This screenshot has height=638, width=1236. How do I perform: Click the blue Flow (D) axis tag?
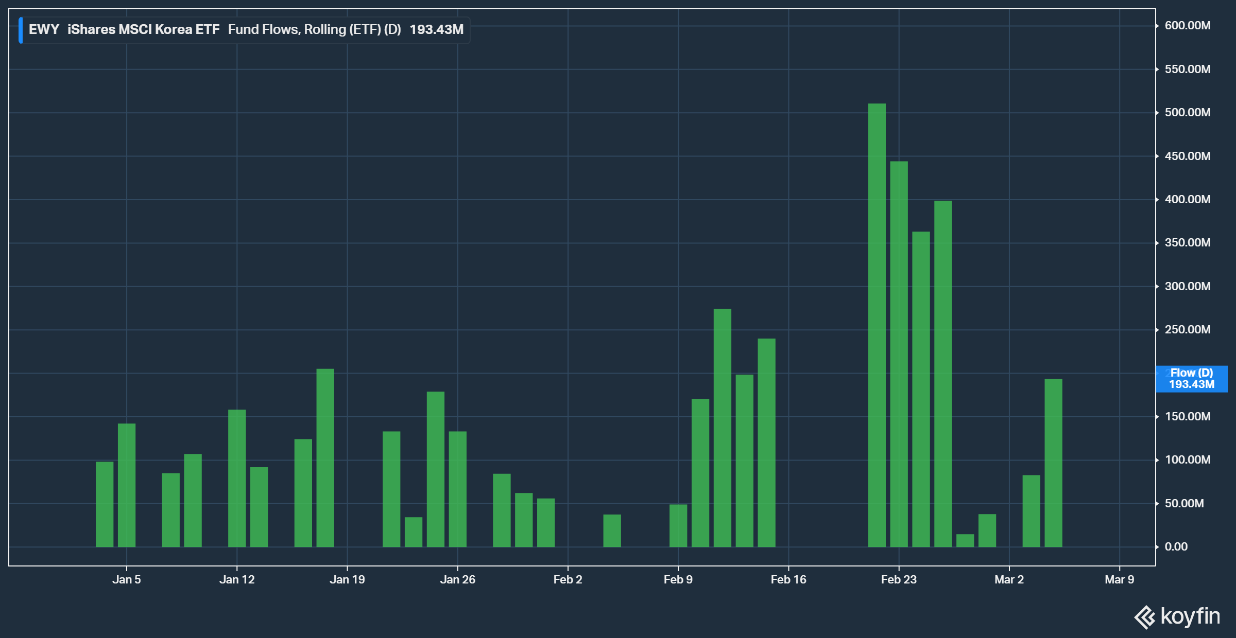click(1191, 379)
